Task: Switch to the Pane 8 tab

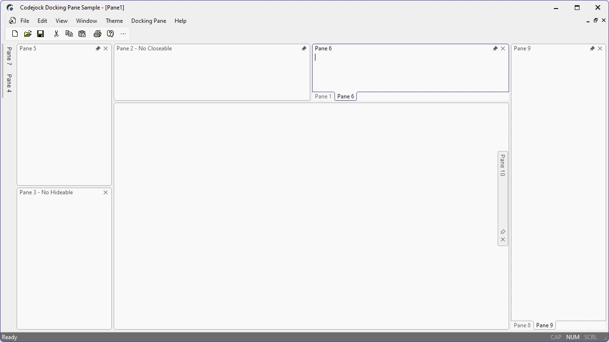Action: click(x=522, y=325)
